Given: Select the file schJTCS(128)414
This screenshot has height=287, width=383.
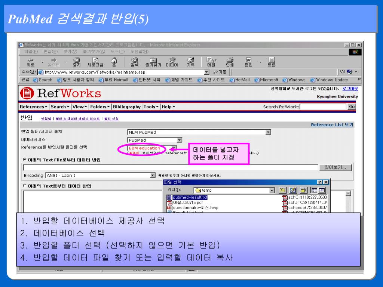Looking at the screenshot, I should coord(304,202).
